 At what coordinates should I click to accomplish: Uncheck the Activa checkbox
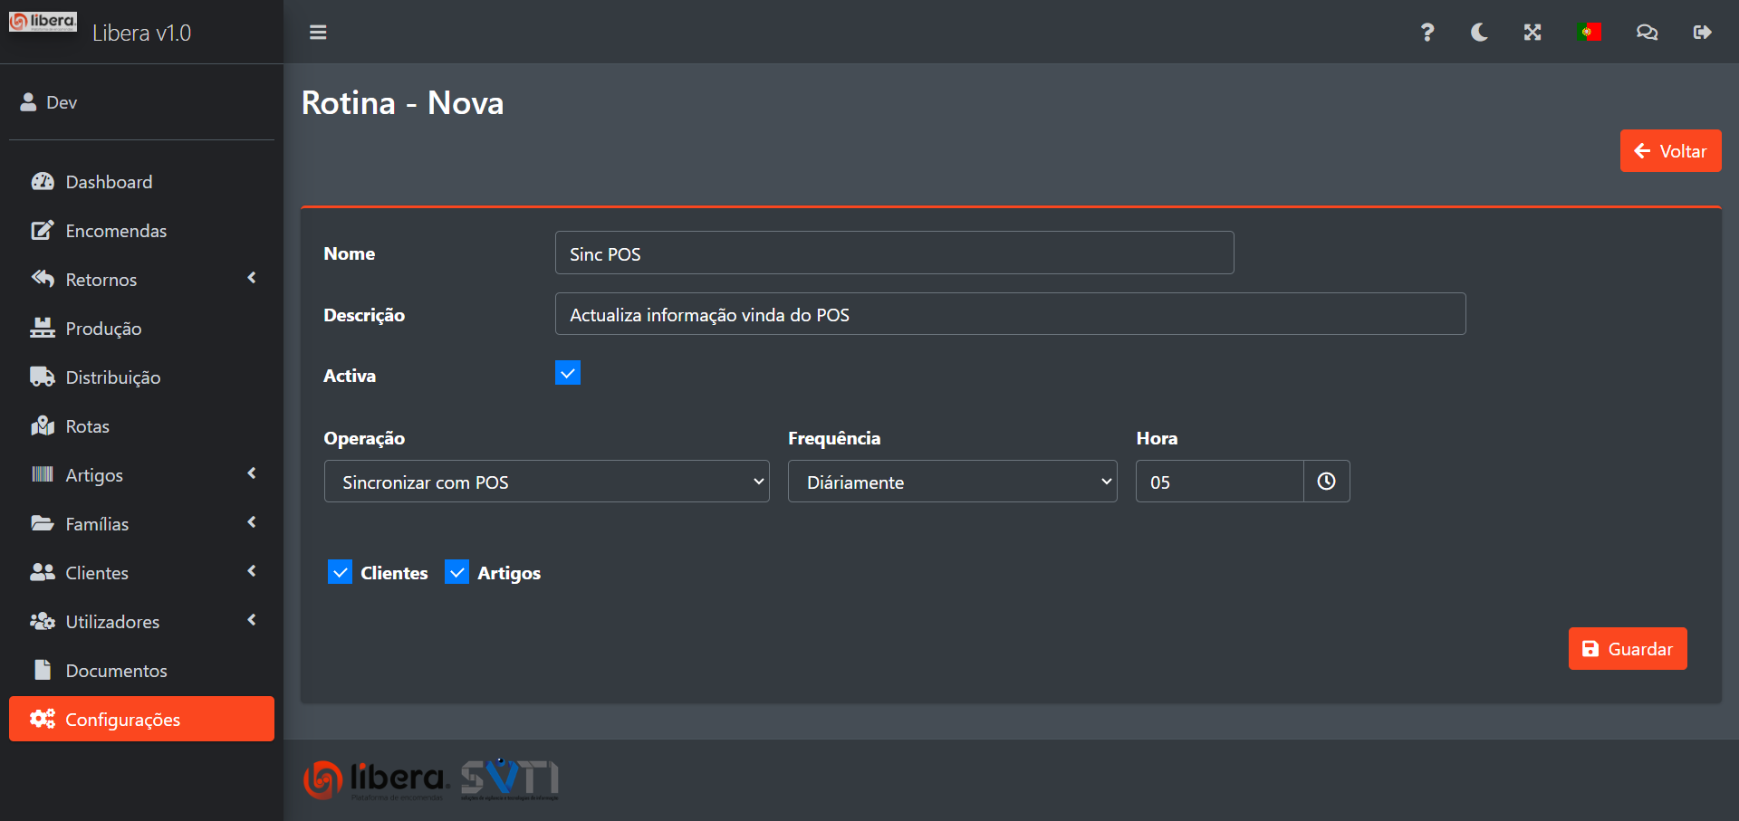click(568, 373)
